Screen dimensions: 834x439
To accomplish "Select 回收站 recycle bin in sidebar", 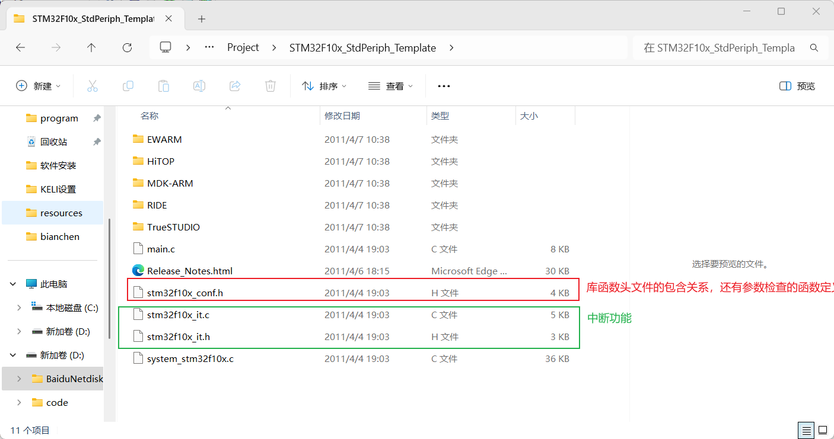I will pos(52,142).
